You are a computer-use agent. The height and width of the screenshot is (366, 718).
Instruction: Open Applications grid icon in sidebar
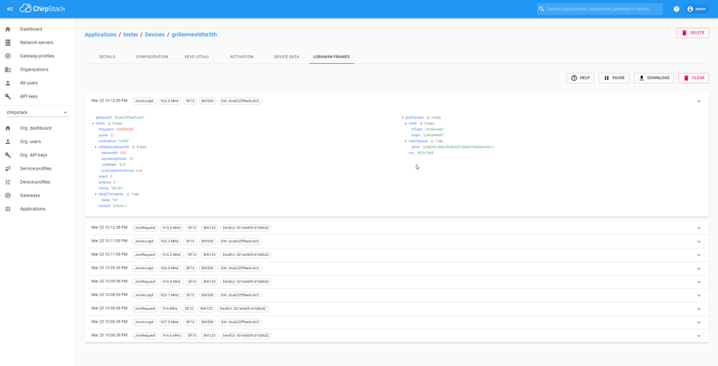(8, 209)
